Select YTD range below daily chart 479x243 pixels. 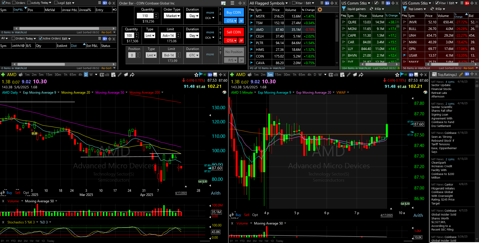pyautogui.click(x=13, y=241)
